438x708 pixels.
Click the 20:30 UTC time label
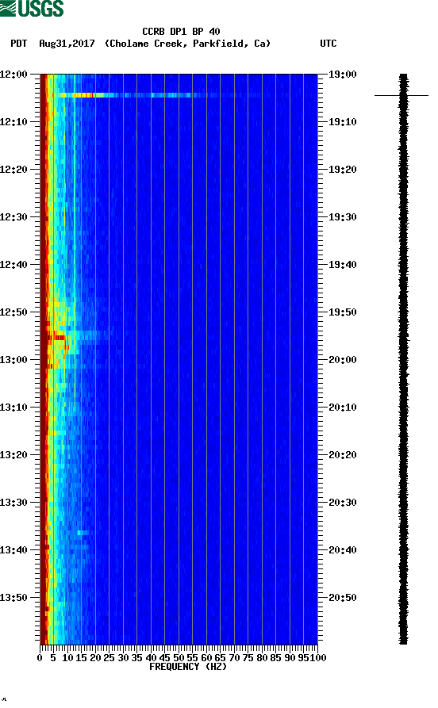[x=343, y=503]
